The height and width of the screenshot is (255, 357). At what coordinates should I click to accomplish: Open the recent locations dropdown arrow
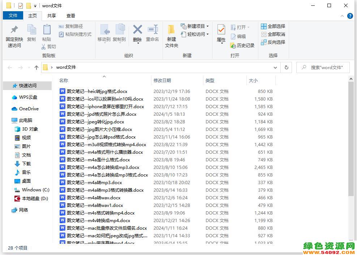coord(29,68)
